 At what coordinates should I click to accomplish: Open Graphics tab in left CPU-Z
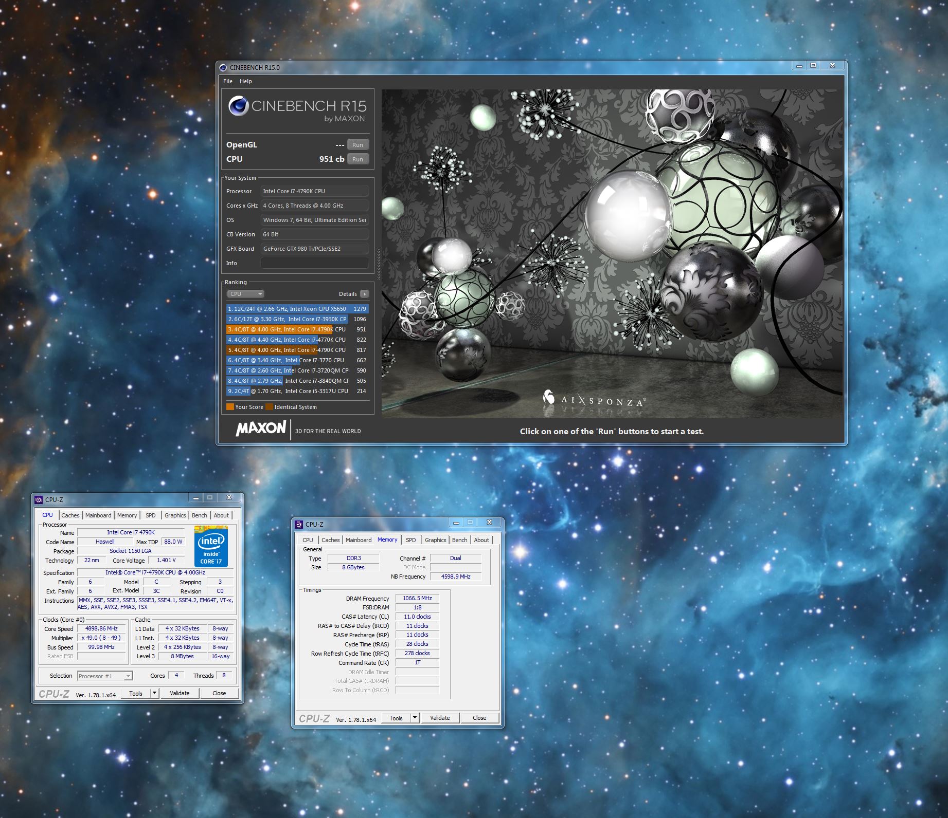pos(175,515)
